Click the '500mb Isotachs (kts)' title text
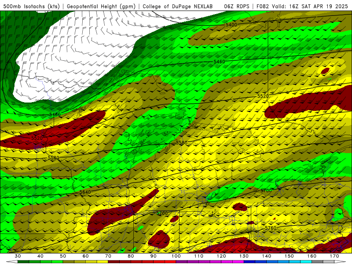 [31, 7]
